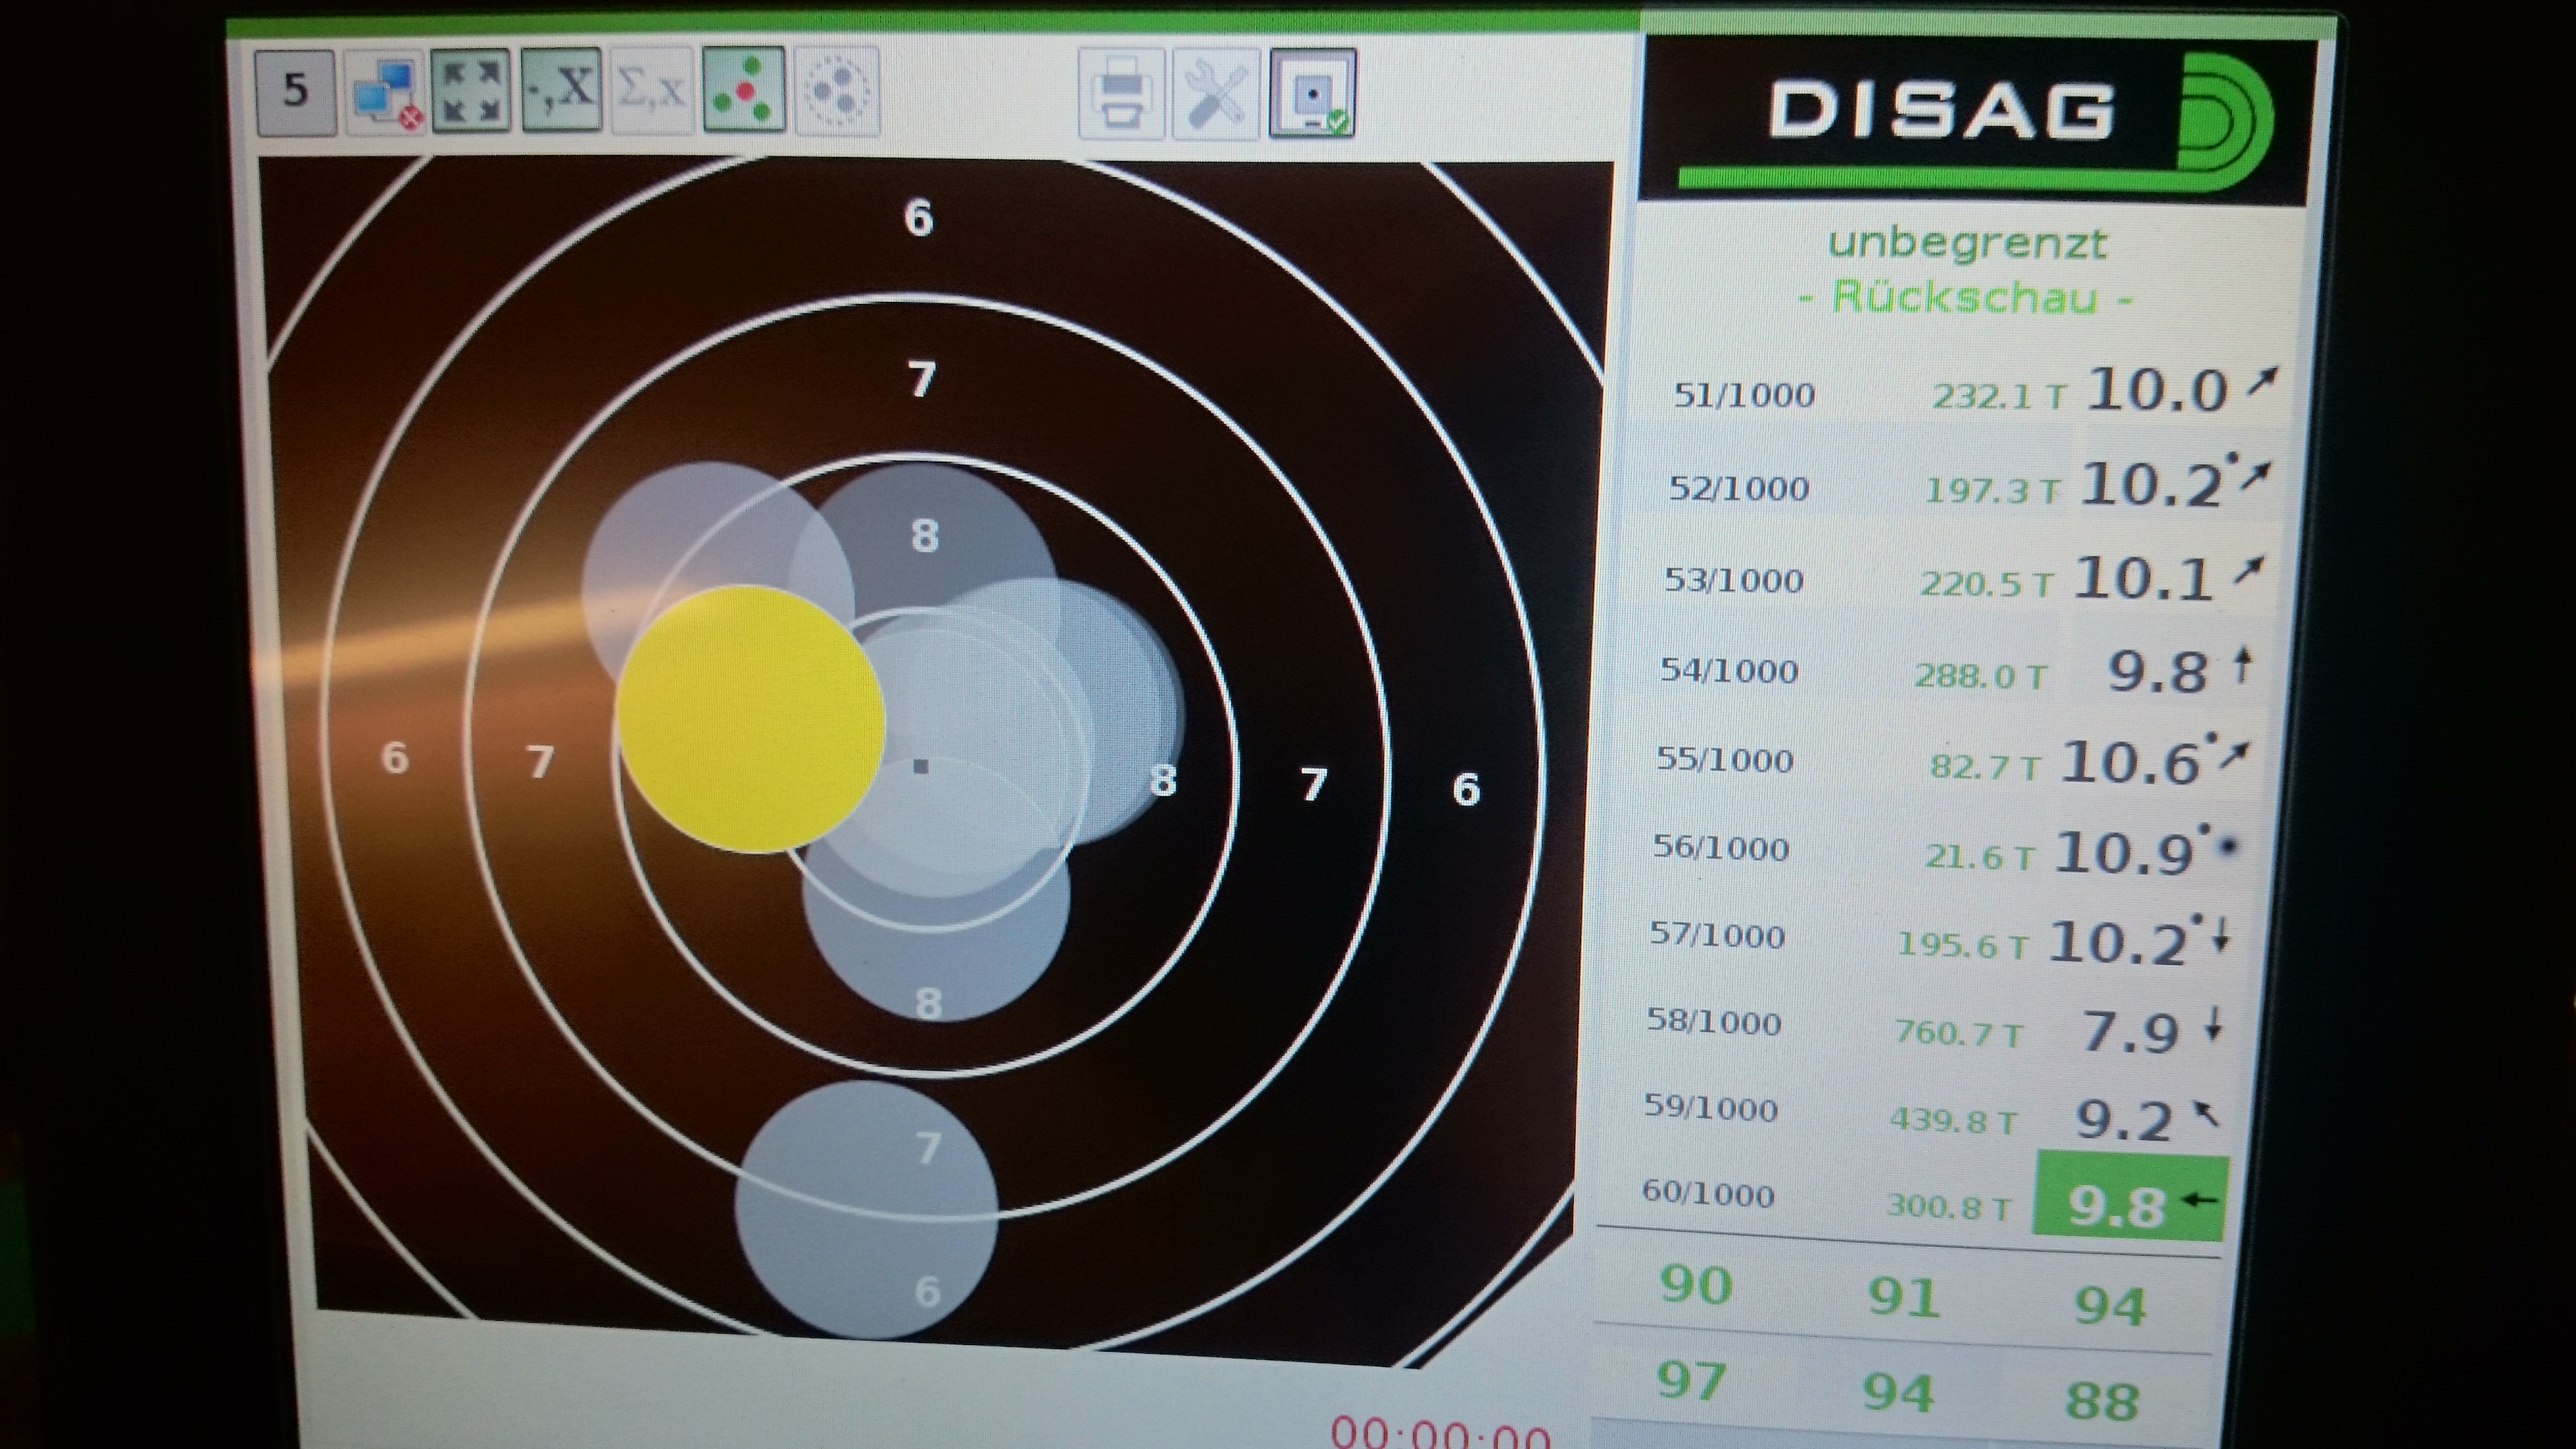Toggle the zoom-to-fit arrows button
The height and width of the screenshot is (1449, 2576).
coord(471,91)
